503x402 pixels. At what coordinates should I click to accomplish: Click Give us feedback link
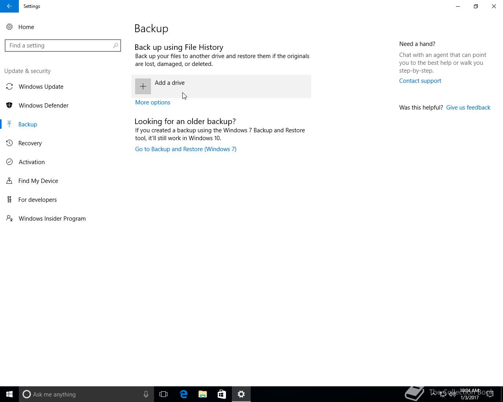[x=468, y=108]
